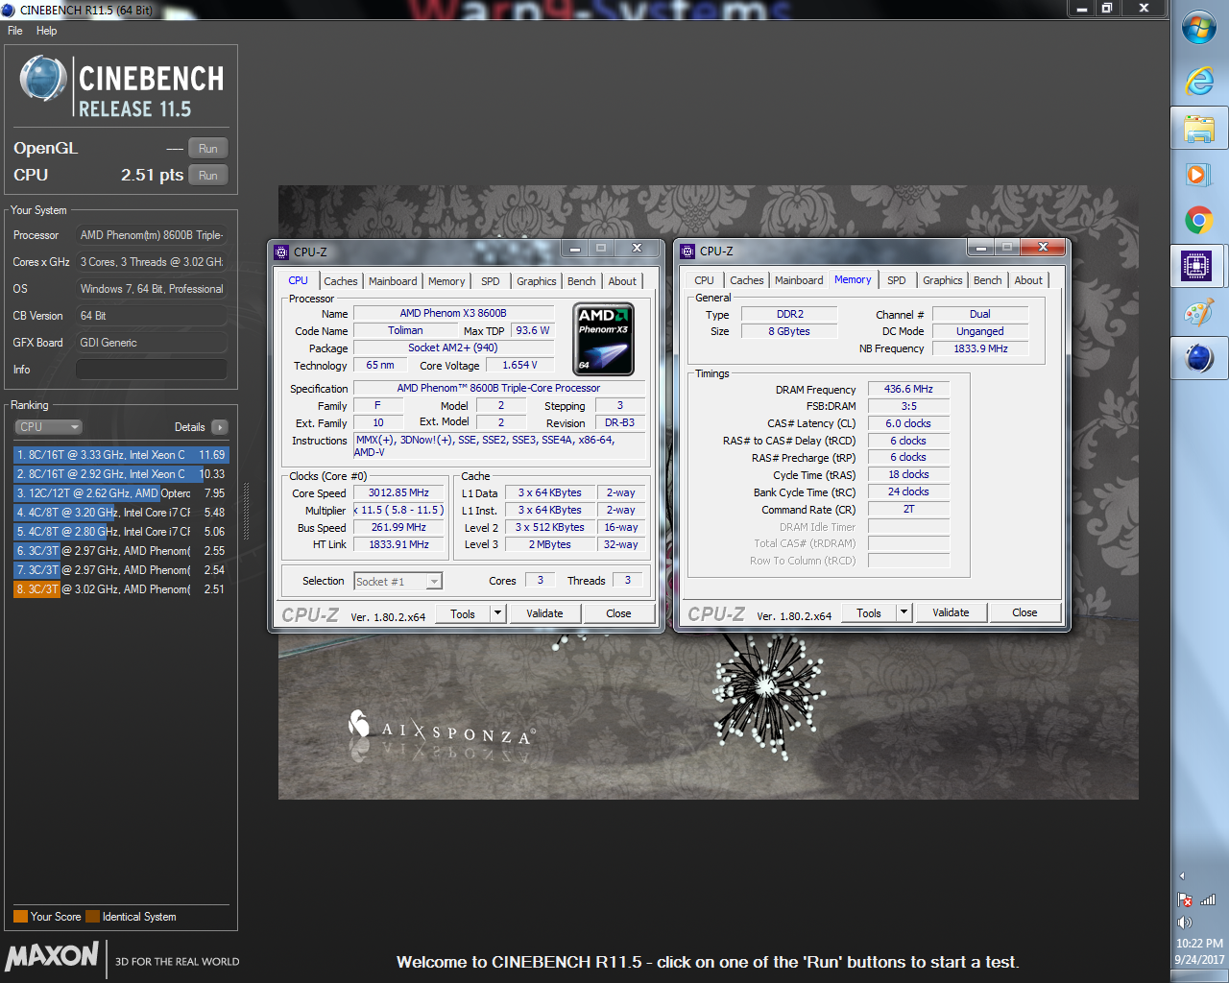Open the Details arrow in Ranking
The image size is (1229, 983).
tap(220, 427)
